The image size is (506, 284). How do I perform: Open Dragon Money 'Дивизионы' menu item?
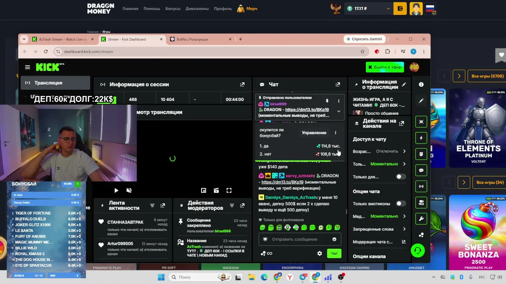[x=197, y=9]
